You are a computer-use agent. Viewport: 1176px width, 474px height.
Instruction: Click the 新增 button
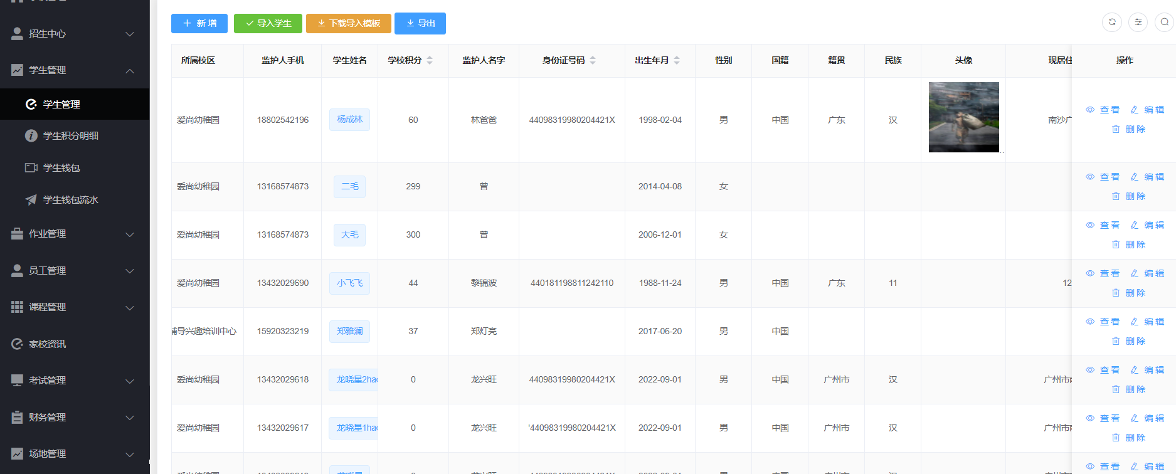tap(199, 23)
